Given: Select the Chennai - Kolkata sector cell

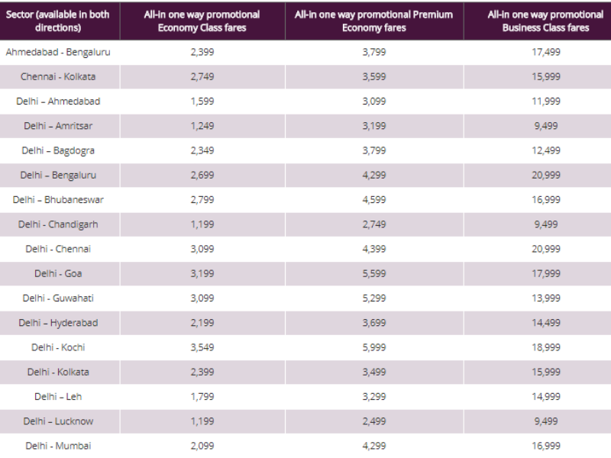Looking at the screenshot, I should 58,77.
